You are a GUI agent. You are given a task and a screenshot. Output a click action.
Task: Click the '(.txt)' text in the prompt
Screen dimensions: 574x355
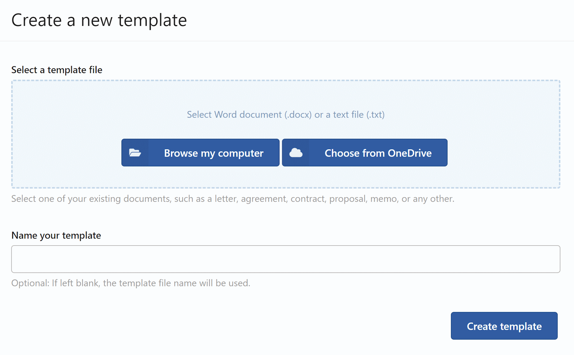coord(375,115)
